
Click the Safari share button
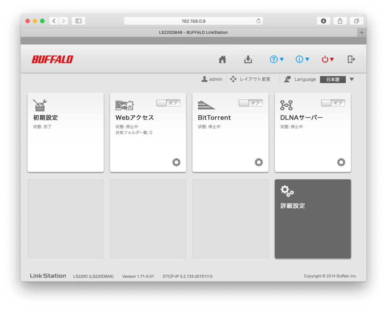[340, 21]
